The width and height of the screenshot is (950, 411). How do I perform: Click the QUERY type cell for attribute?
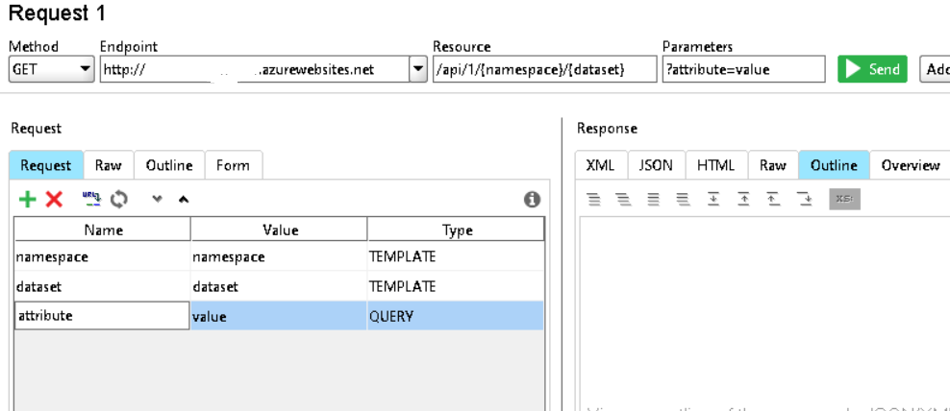(x=455, y=316)
